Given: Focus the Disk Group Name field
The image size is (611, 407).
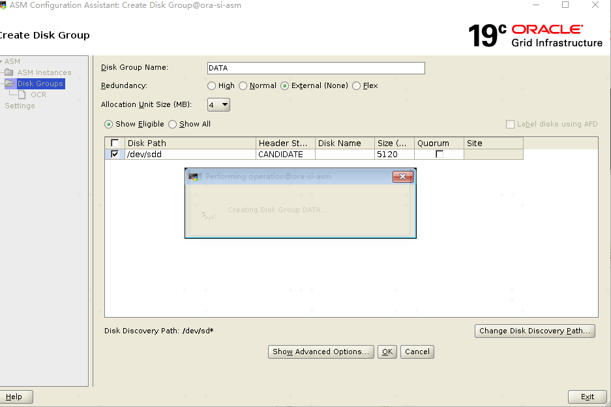Looking at the screenshot, I should (316, 68).
